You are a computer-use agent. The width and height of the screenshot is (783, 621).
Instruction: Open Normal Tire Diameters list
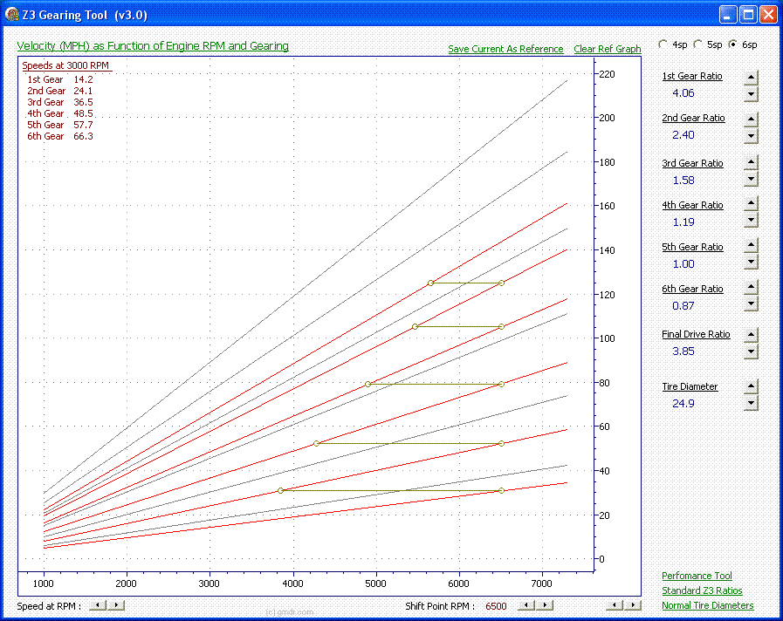click(x=707, y=605)
